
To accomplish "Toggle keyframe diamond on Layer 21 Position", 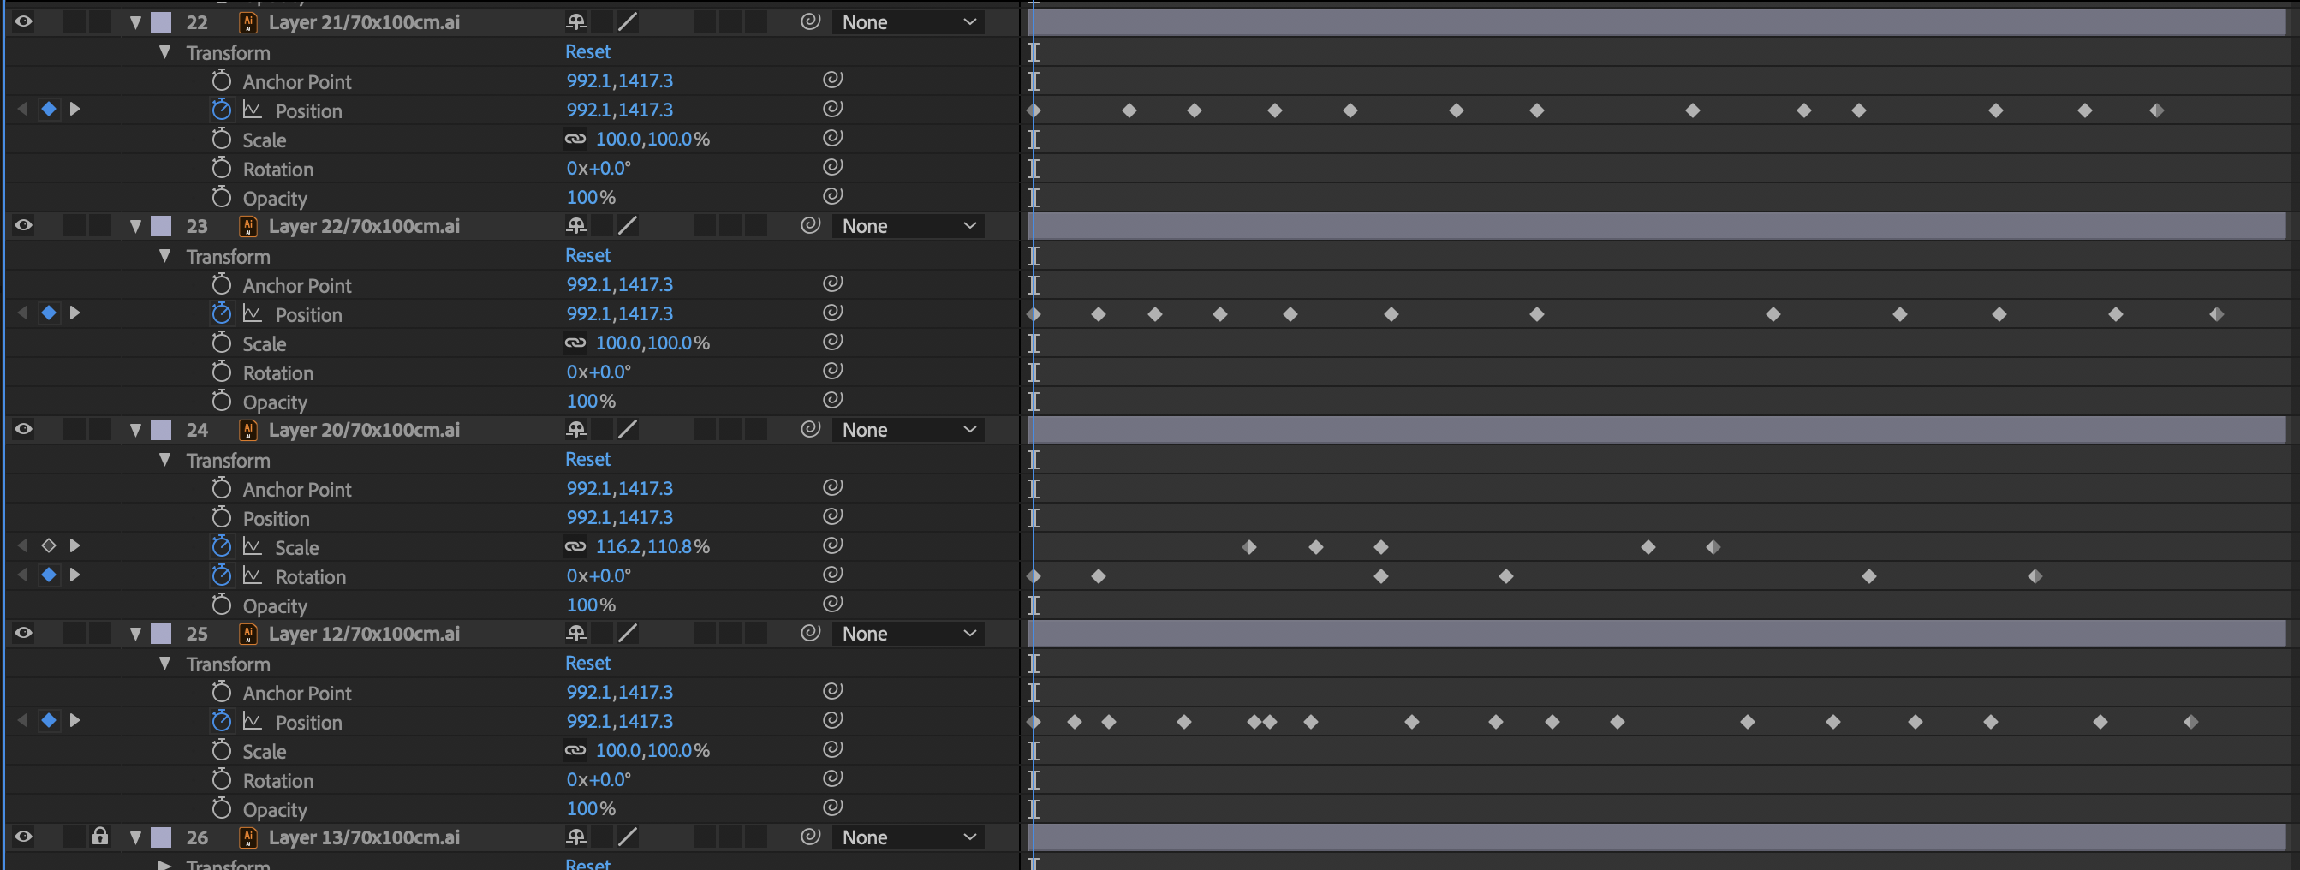I will [49, 109].
